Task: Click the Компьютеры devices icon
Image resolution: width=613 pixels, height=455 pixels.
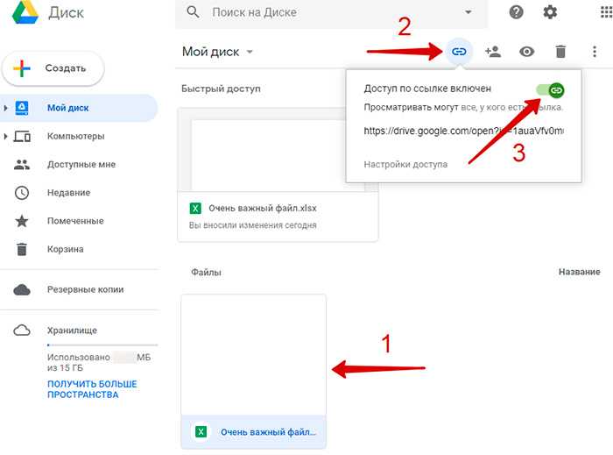Action: 22,136
